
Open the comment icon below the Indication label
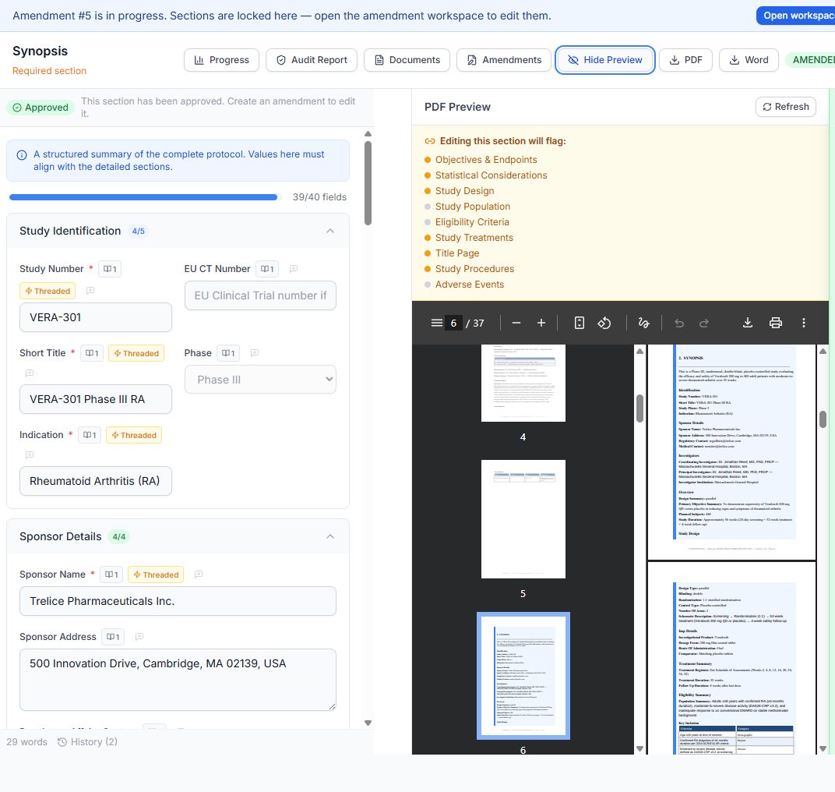(30, 454)
